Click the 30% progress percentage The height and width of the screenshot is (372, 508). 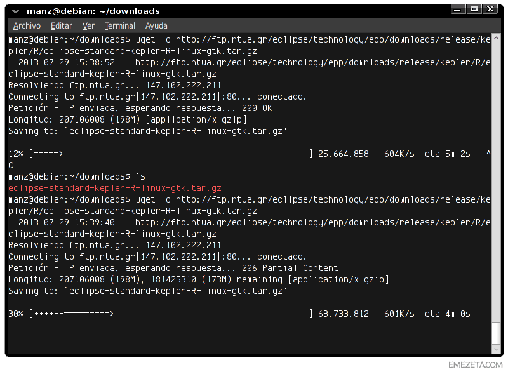pos(16,314)
